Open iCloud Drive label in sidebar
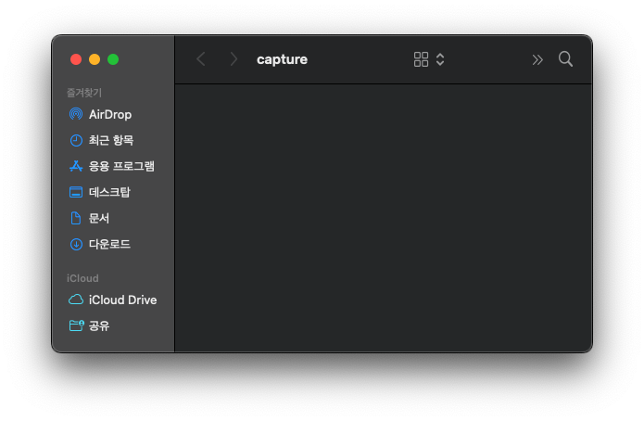The width and height of the screenshot is (644, 421). coord(123,300)
